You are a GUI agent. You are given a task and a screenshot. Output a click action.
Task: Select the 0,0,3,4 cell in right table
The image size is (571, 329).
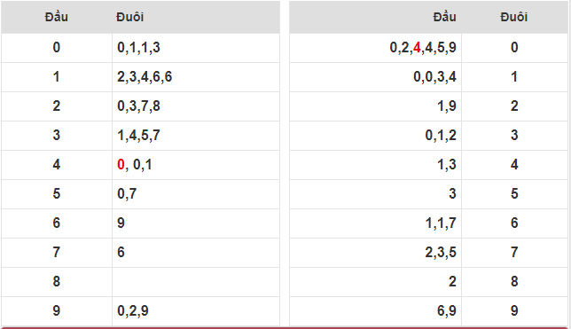pos(375,77)
